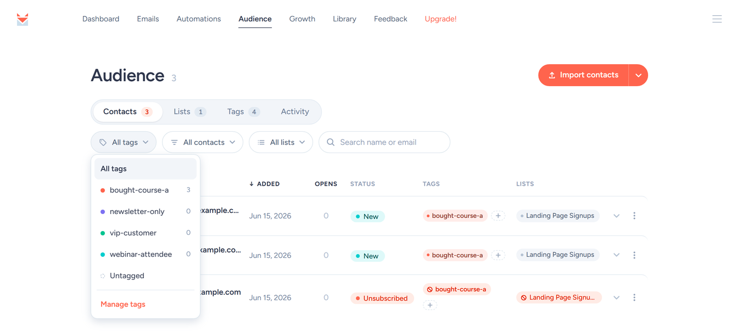Choose Untagged in the tags dropdown
Screen dimensions: 747x332
pos(146,276)
